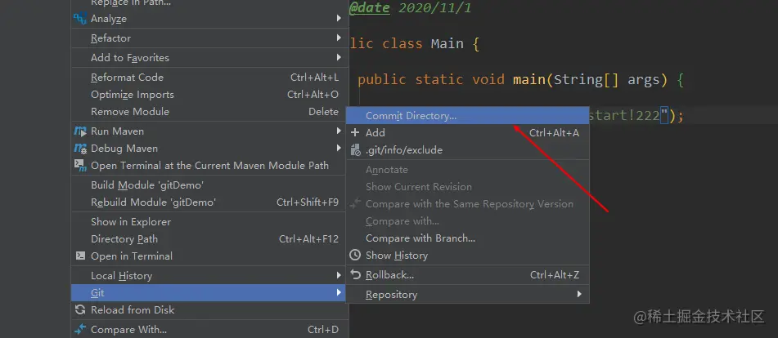Click the 'String[]' parameter type in editor

587,80
